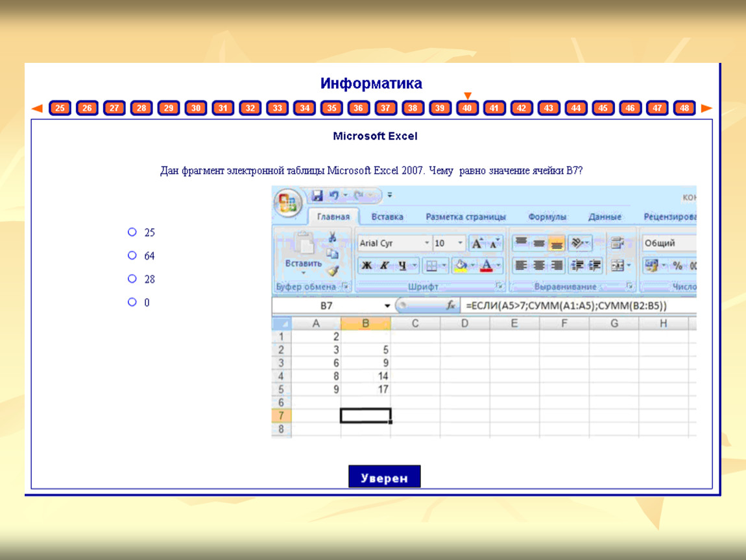
Task: Expand the Вставить paste options arrow
Action: [304, 273]
